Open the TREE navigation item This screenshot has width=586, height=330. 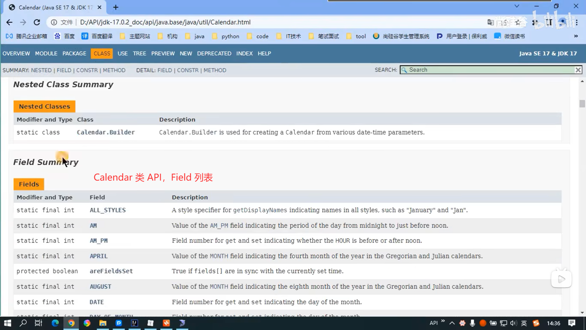pyautogui.click(x=139, y=53)
